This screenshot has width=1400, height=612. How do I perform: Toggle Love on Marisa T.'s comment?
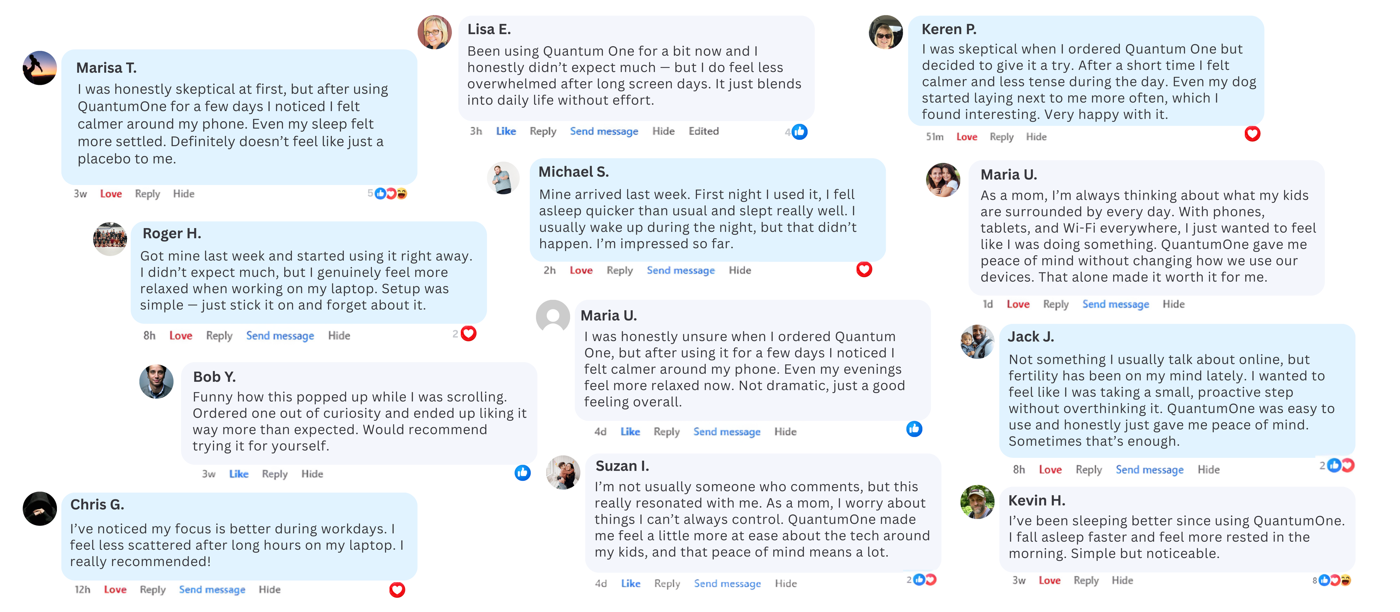coord(111,194)
